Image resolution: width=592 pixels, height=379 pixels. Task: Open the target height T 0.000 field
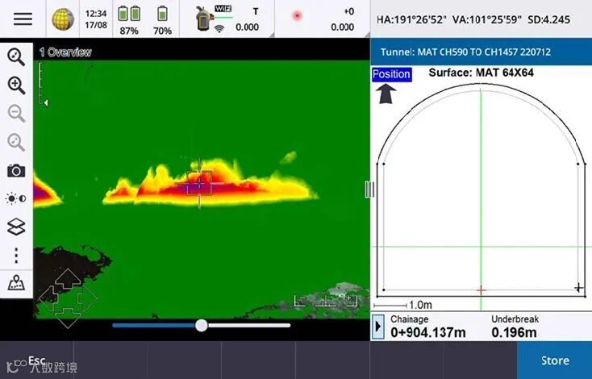[248, 19]
